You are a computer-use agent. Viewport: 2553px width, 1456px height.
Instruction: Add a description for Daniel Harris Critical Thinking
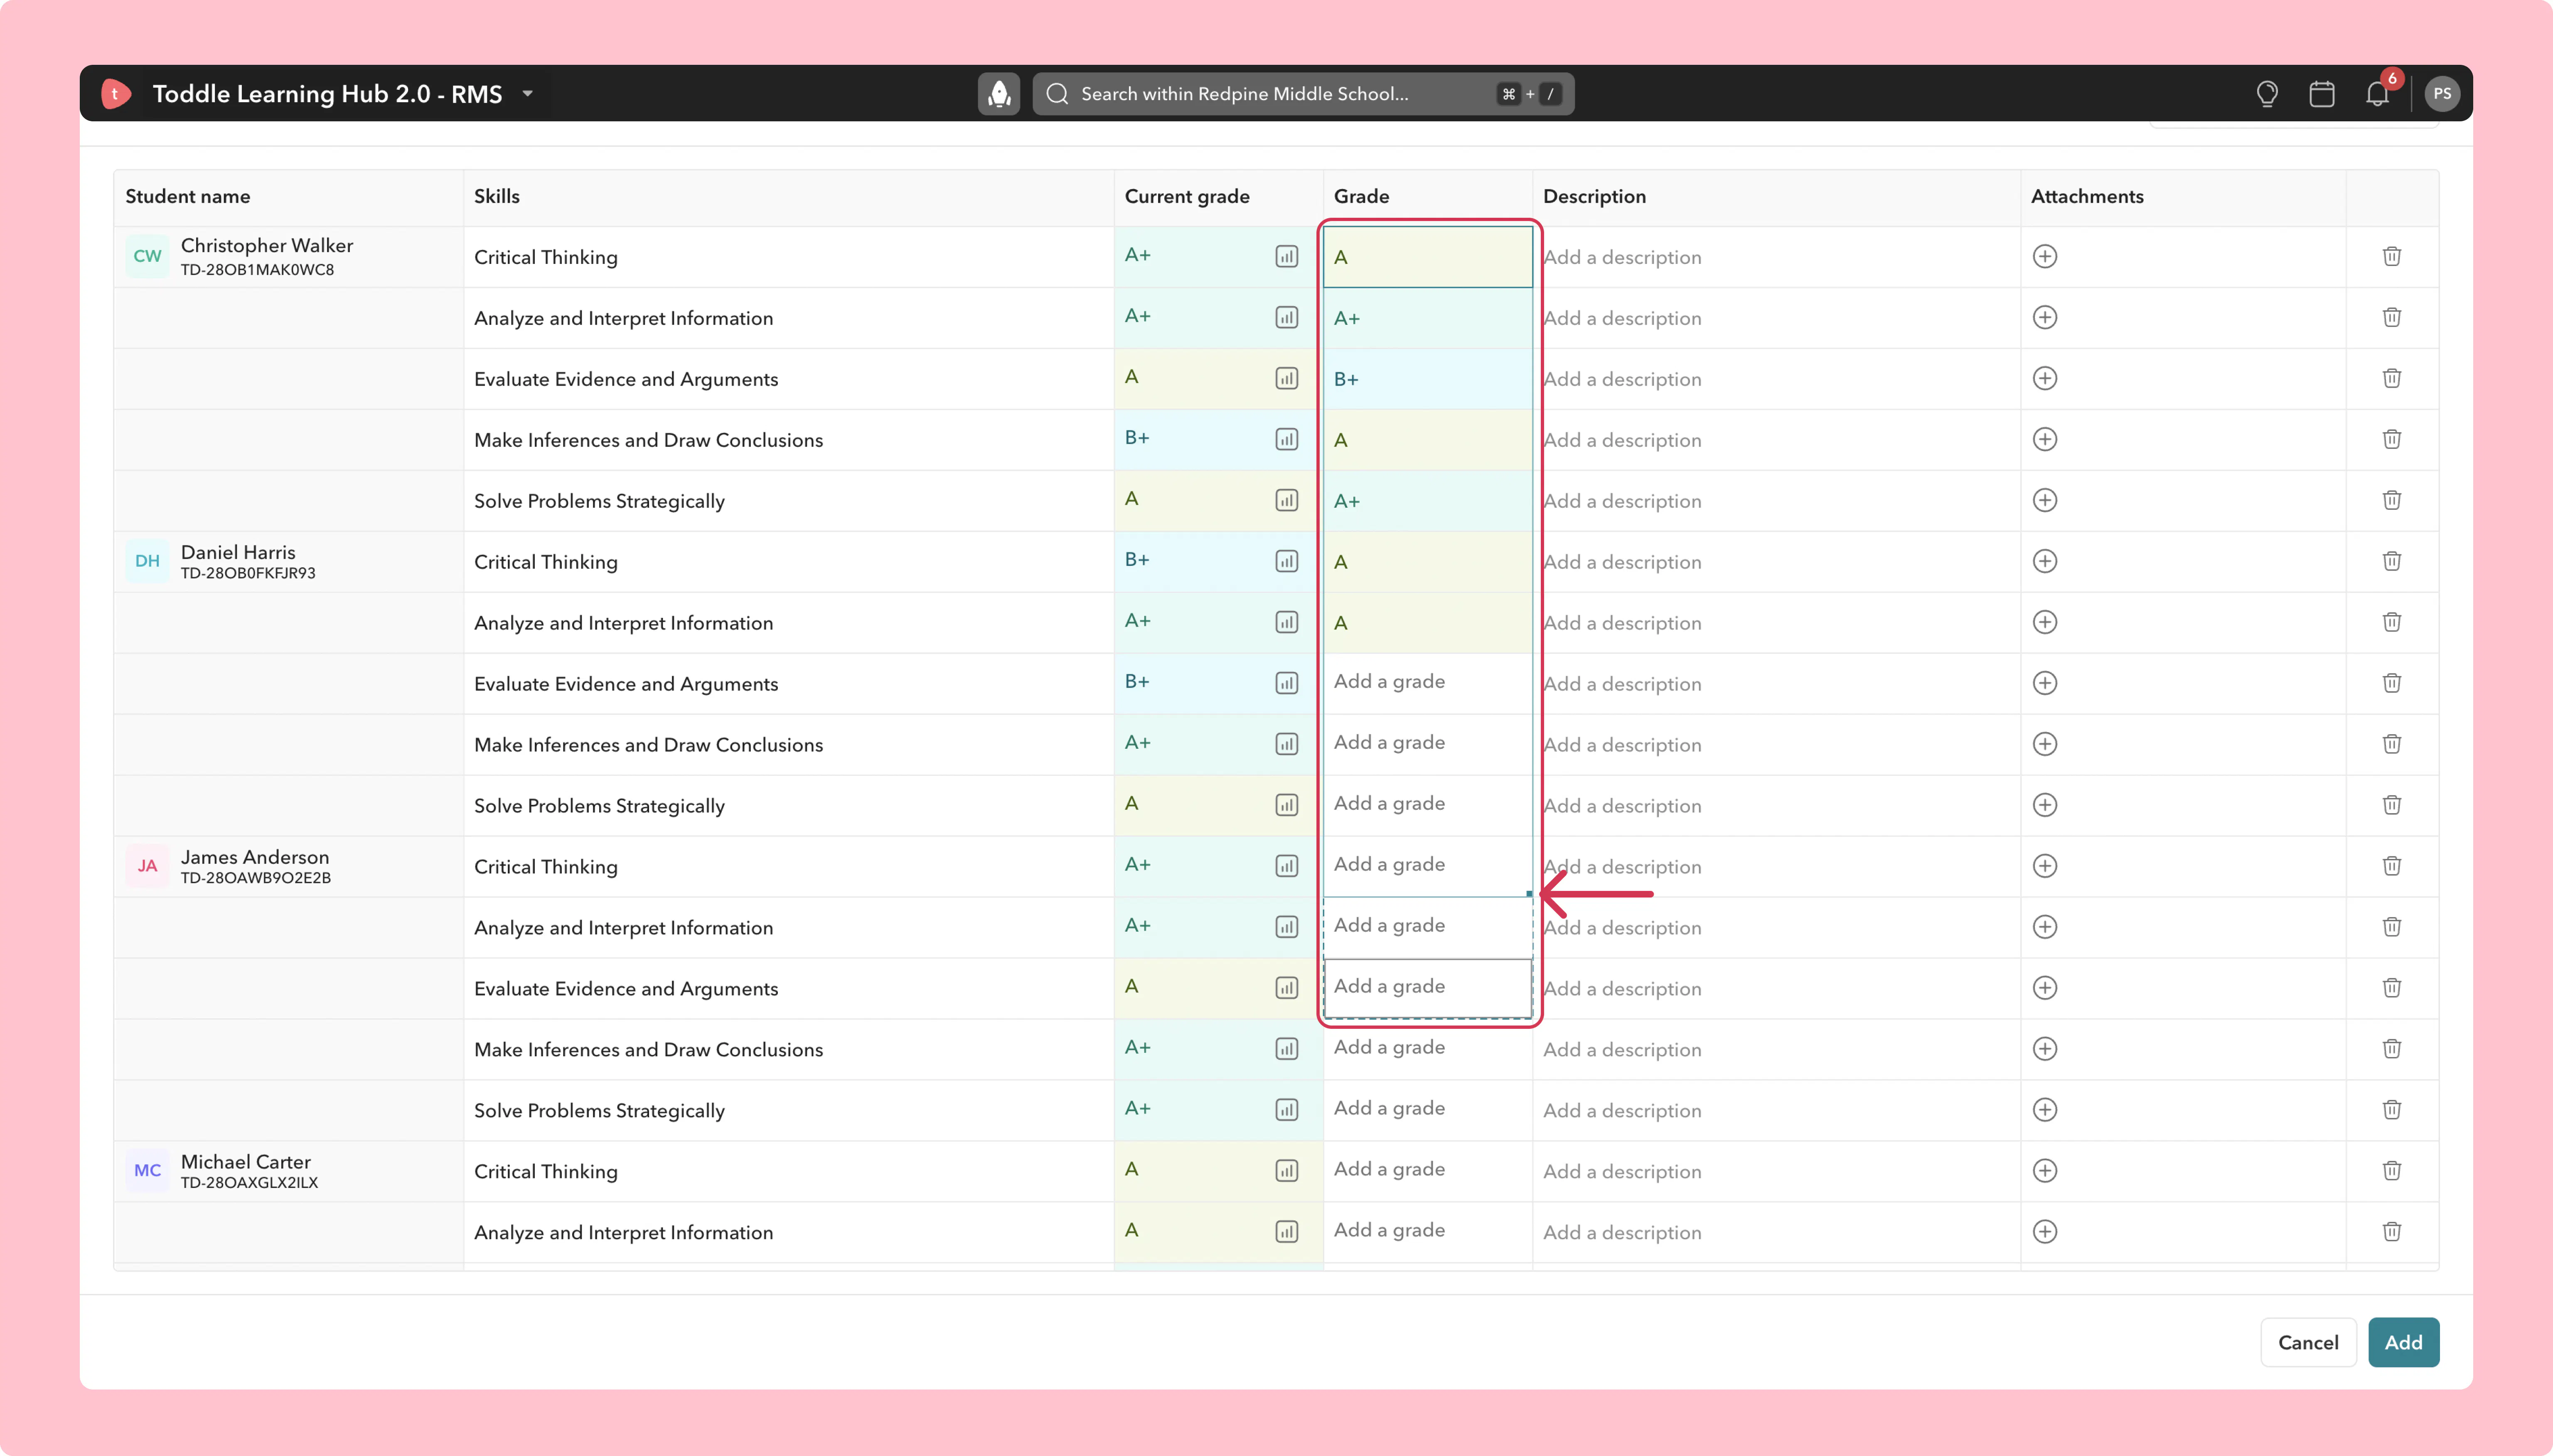pyautogui.click(x=1776, y=562)
